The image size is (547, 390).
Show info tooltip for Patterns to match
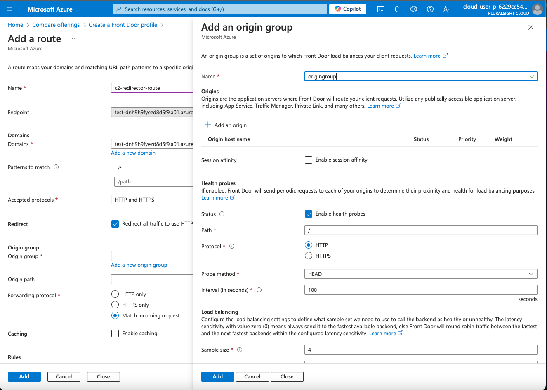coord(56,167)
